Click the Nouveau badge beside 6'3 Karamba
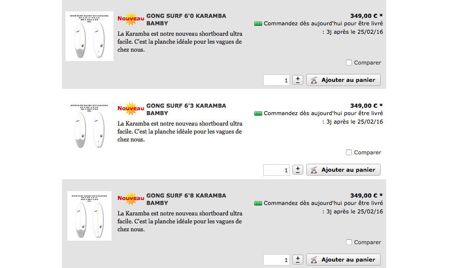This screenshot has height=268, width=451. (131, 109)
